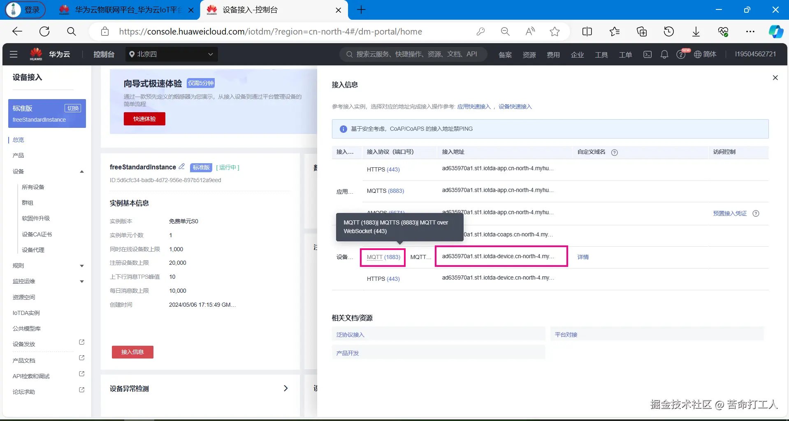The width and height of the screenshot is (789, 421).
Task: Expand the 规则 sidebar section
Action: (x=82, y=266)
